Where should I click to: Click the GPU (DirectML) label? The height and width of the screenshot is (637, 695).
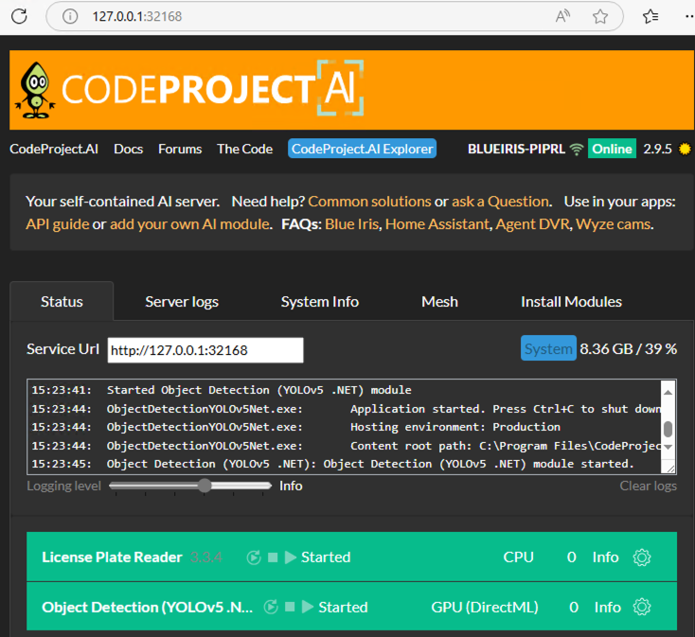tap(485, 607)
